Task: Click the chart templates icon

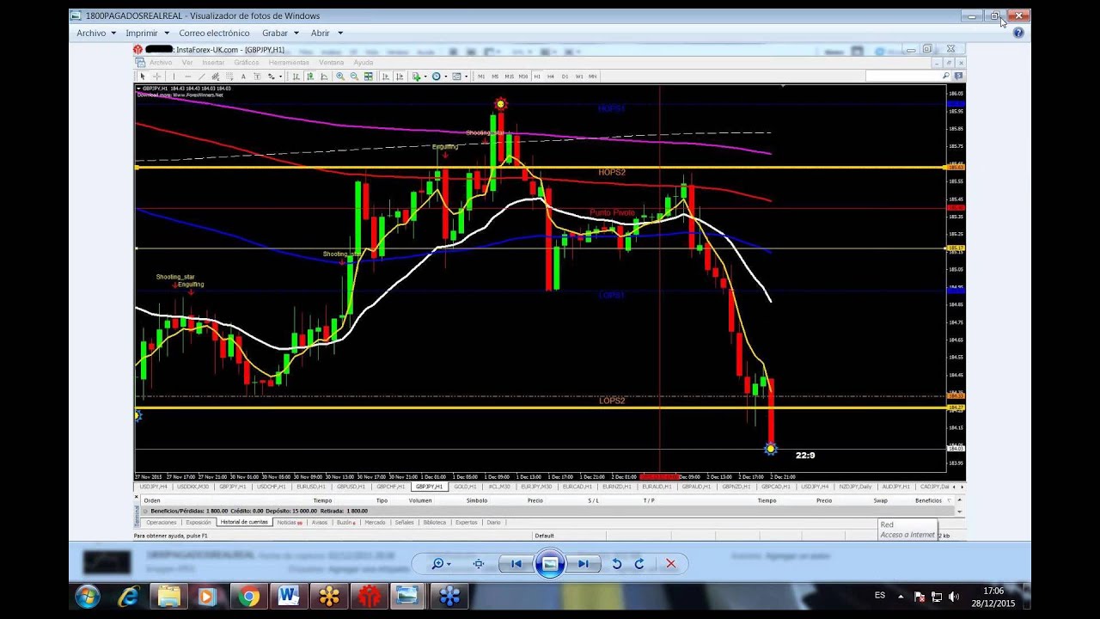Action: (456, 77)
